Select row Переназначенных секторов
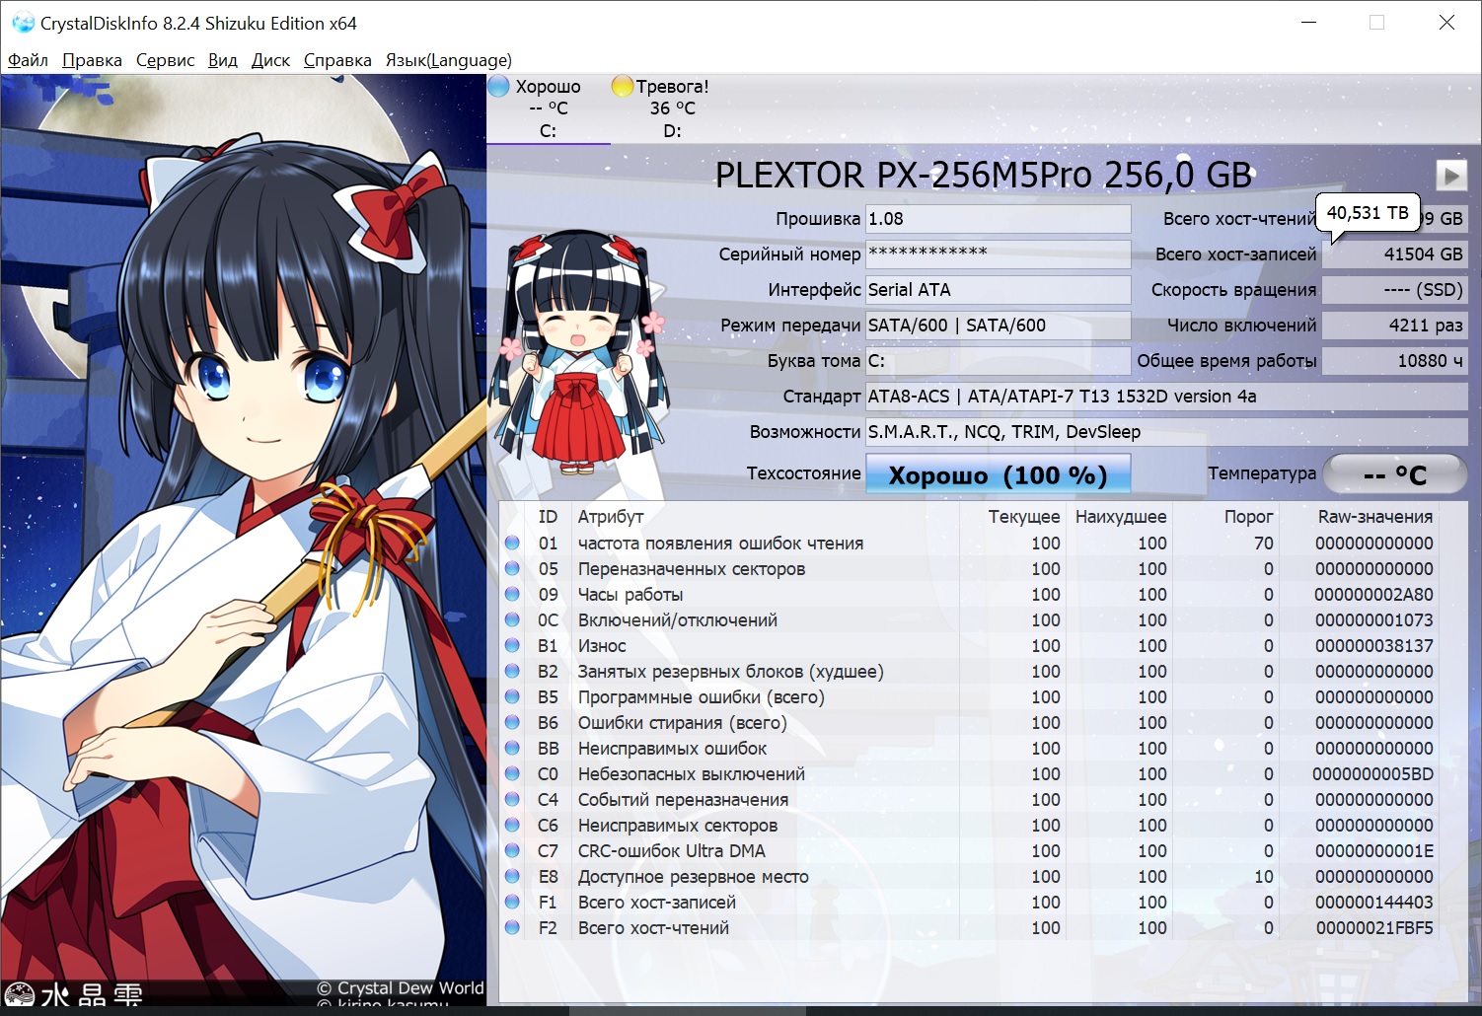Viewport: 1482px width, 1016px height. click(969, 568)
